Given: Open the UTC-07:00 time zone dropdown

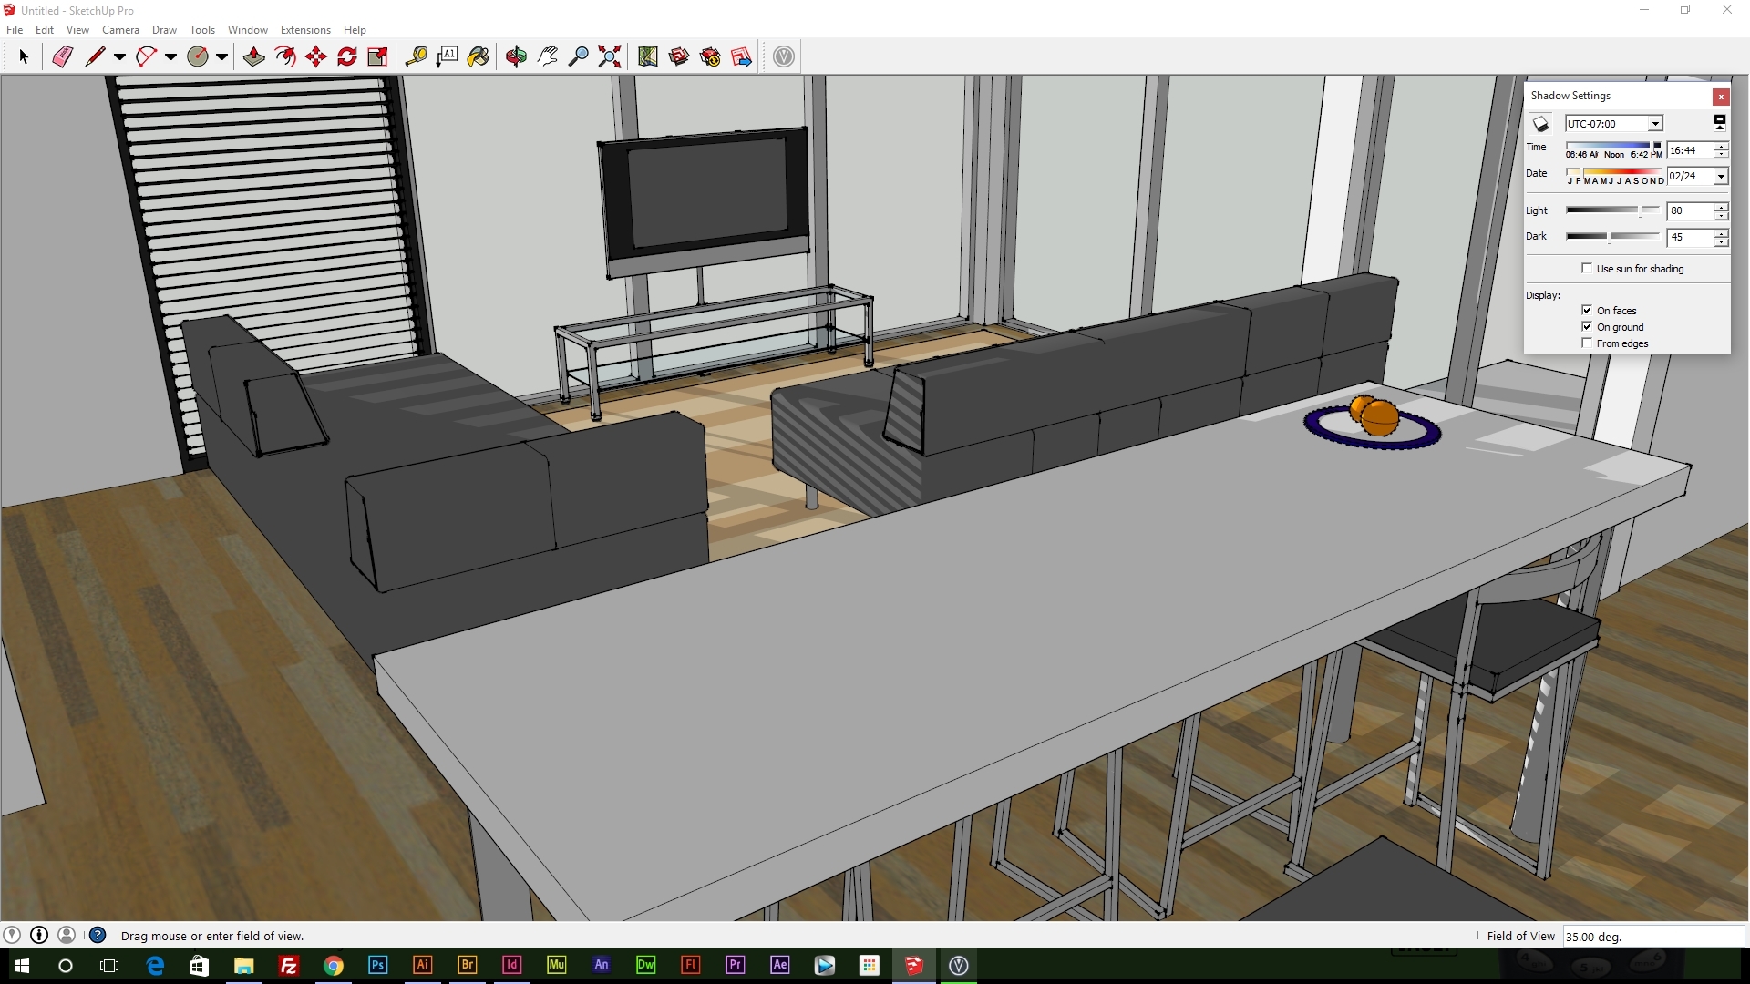Looking at the screenshot, I should tap(1655, 124).
